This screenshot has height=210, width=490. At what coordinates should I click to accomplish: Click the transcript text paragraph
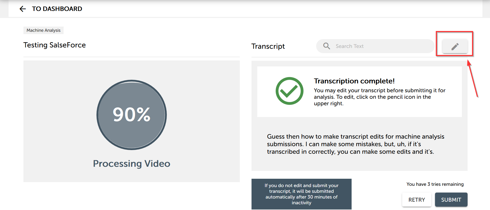[x=356, y=144]
